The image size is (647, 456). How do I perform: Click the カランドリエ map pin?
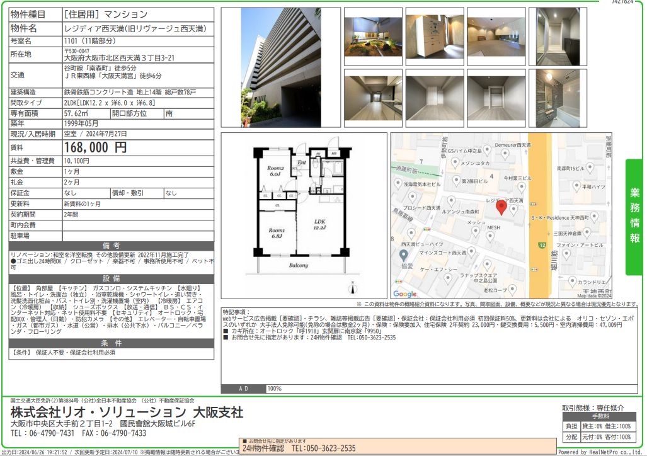coord(572,282)
